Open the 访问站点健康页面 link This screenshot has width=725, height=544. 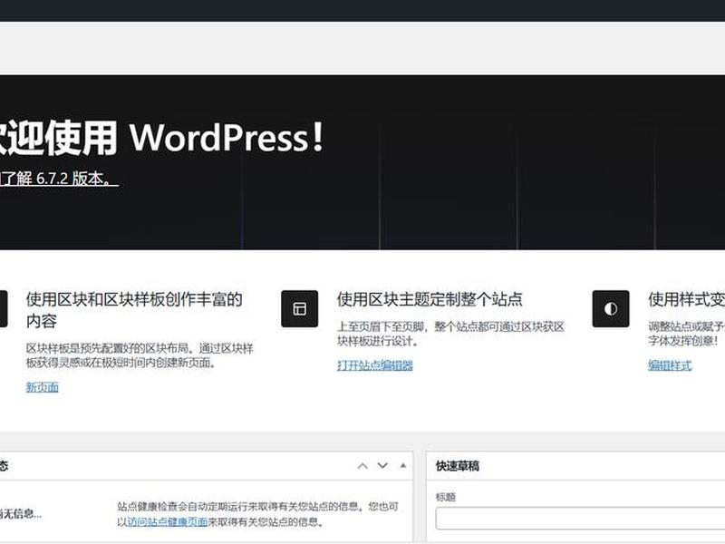168,522
